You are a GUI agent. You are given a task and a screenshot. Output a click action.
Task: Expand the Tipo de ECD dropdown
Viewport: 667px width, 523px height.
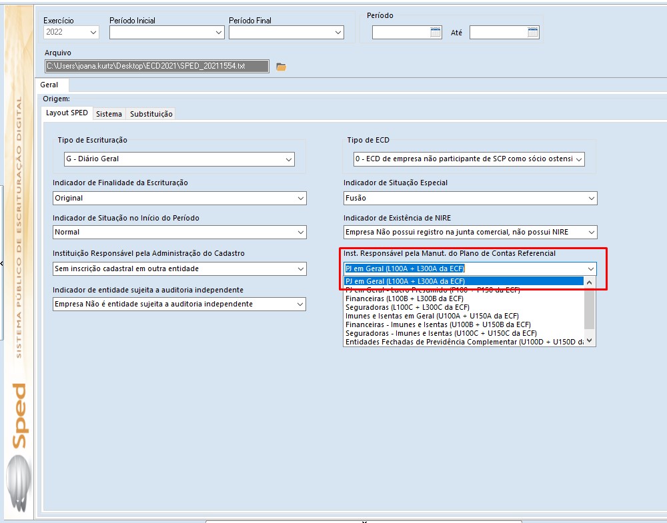(x=579, y=159)
